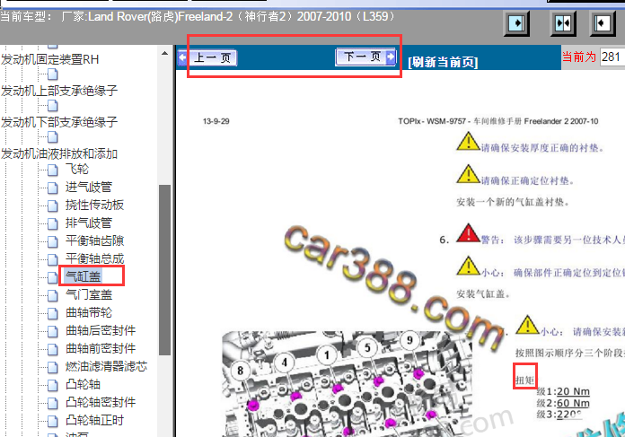The width and height of the screenshot is (625, 437).
Task: Open the 凸轮轴正时 tree entry
Action: pyautogui.click(x=94, y=420)
